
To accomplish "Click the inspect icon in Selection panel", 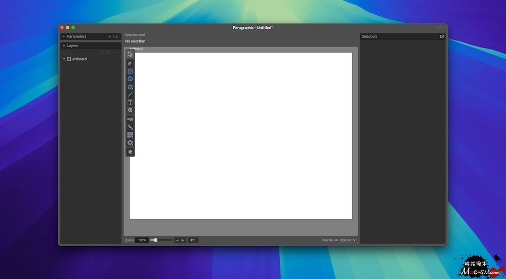I will [442, 36].
